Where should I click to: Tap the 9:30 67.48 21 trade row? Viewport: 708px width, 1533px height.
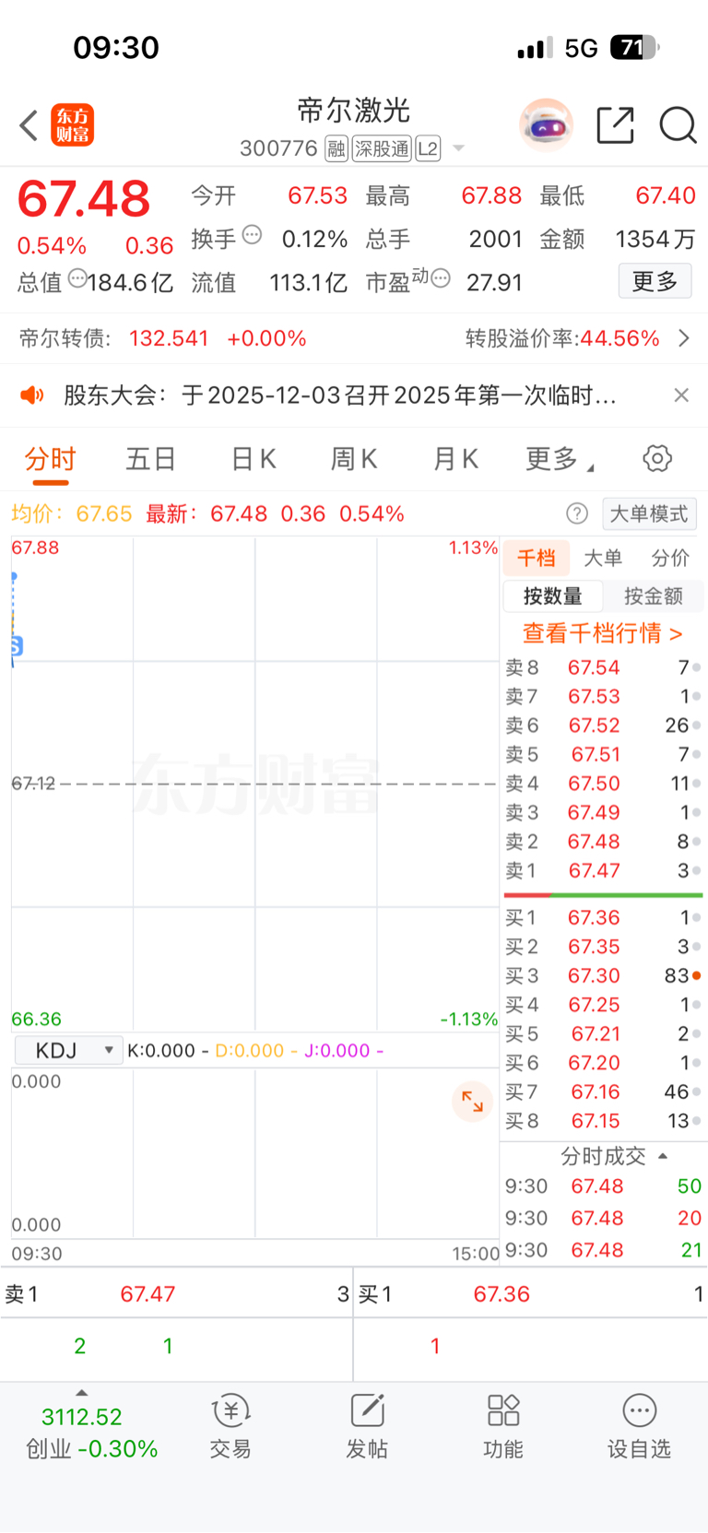(603, 1250)
